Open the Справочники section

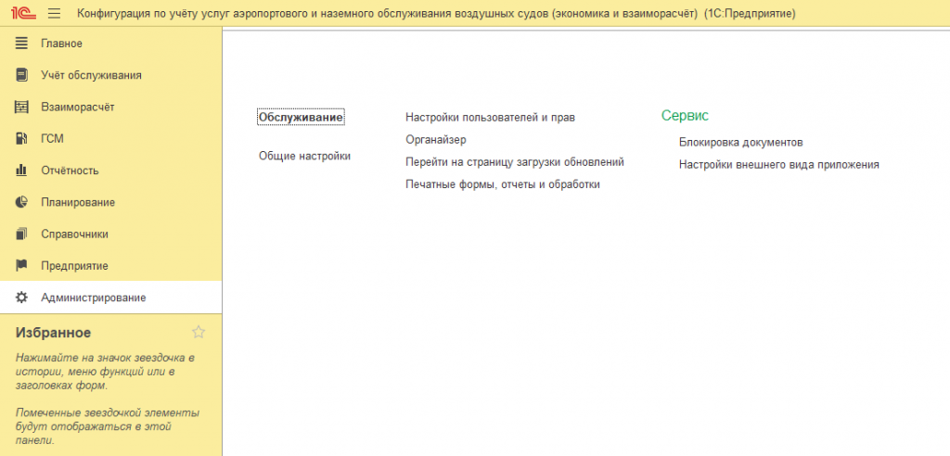pos(75,234)
